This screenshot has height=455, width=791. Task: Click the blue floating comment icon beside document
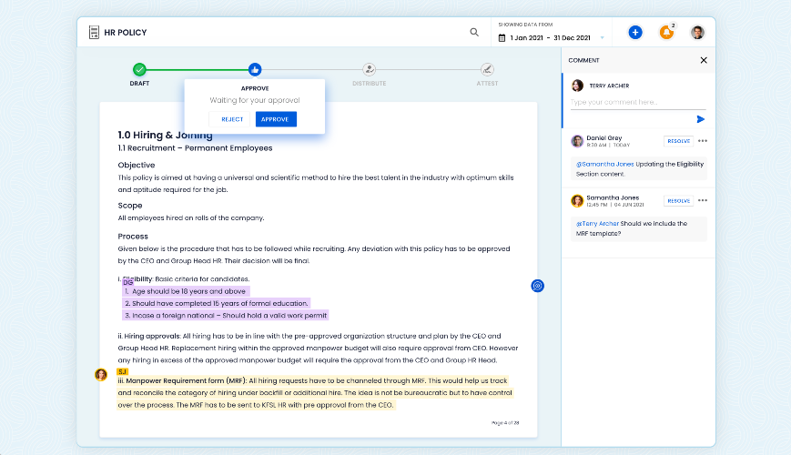tap(538, 286)
